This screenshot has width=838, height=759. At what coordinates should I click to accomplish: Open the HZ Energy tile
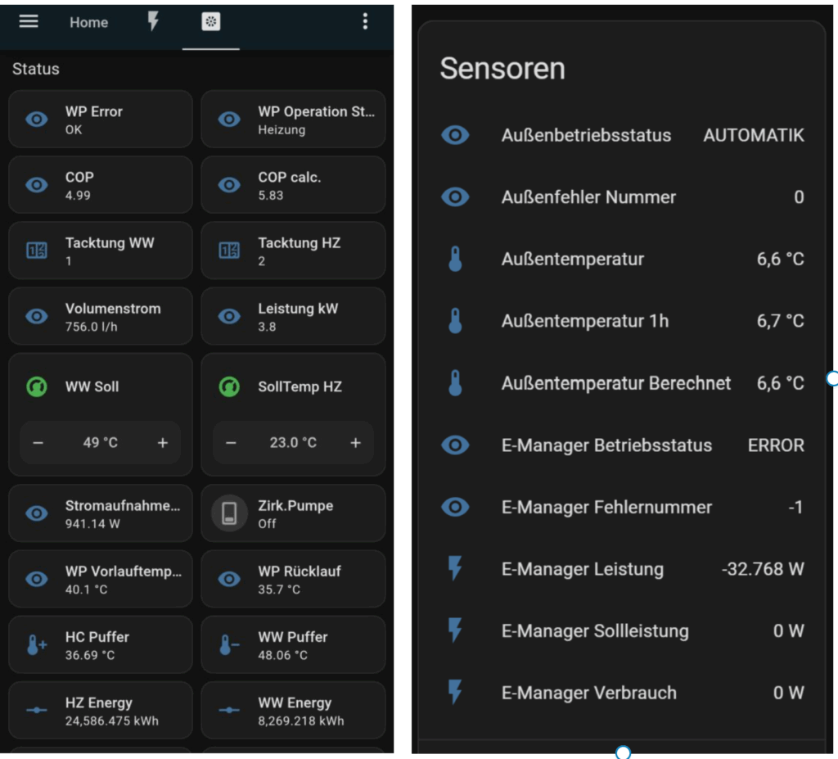[x=100, y=711]
